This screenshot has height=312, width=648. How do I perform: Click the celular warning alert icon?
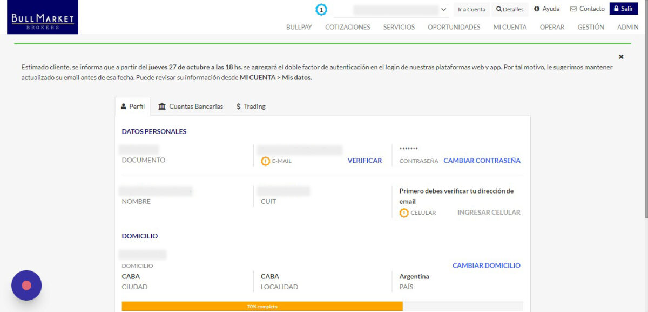coord(403,213)
